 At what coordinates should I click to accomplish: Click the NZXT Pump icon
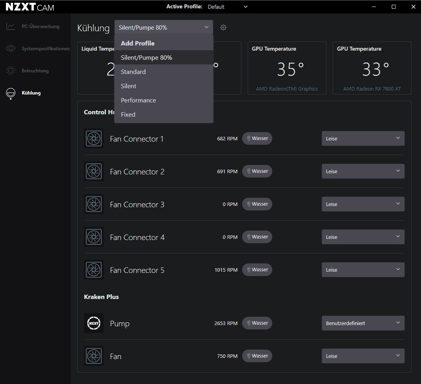click(94, 323)
